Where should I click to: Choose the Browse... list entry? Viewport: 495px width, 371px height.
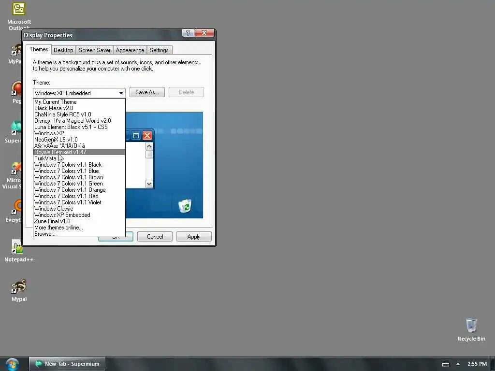[79, 234]
